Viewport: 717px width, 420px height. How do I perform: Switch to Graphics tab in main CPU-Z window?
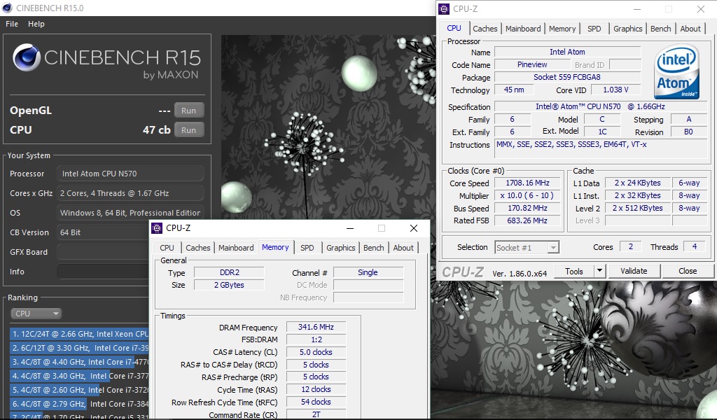click(x=627, y=28)
